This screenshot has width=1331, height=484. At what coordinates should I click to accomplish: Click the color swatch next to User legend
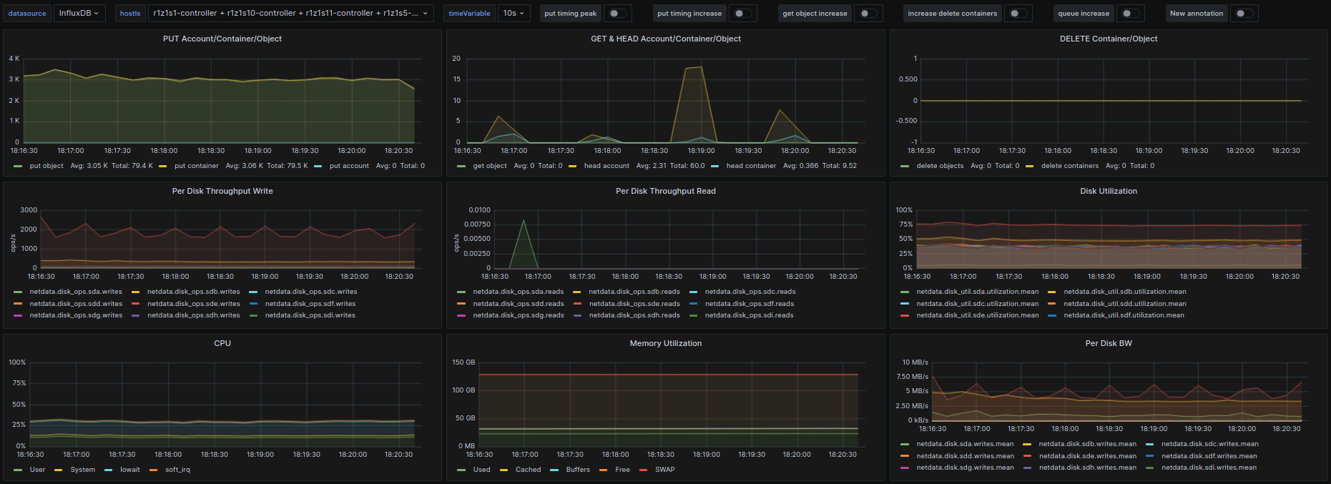tap(18, 470)
